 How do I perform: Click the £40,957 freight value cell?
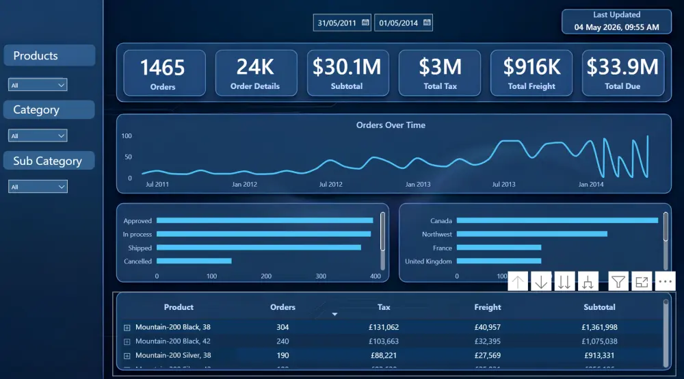pyautogui.click(x=488, y=327)
